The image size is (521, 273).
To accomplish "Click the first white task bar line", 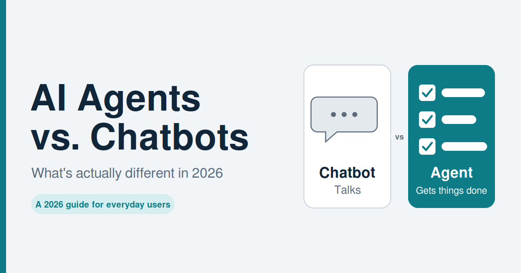I will (463, 93).
